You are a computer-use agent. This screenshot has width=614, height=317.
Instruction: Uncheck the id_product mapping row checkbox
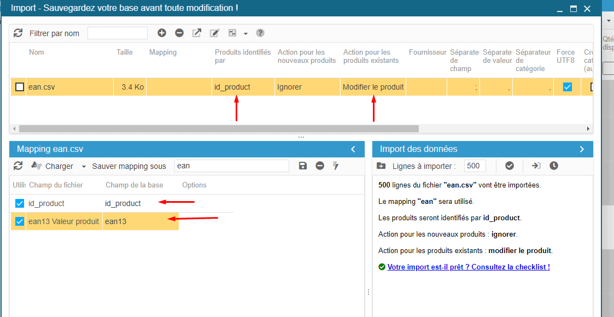tap(20, 203)
